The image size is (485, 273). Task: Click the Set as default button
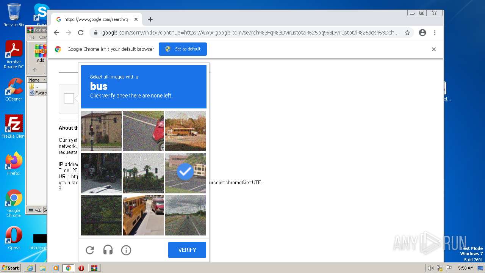pos(183,49)
